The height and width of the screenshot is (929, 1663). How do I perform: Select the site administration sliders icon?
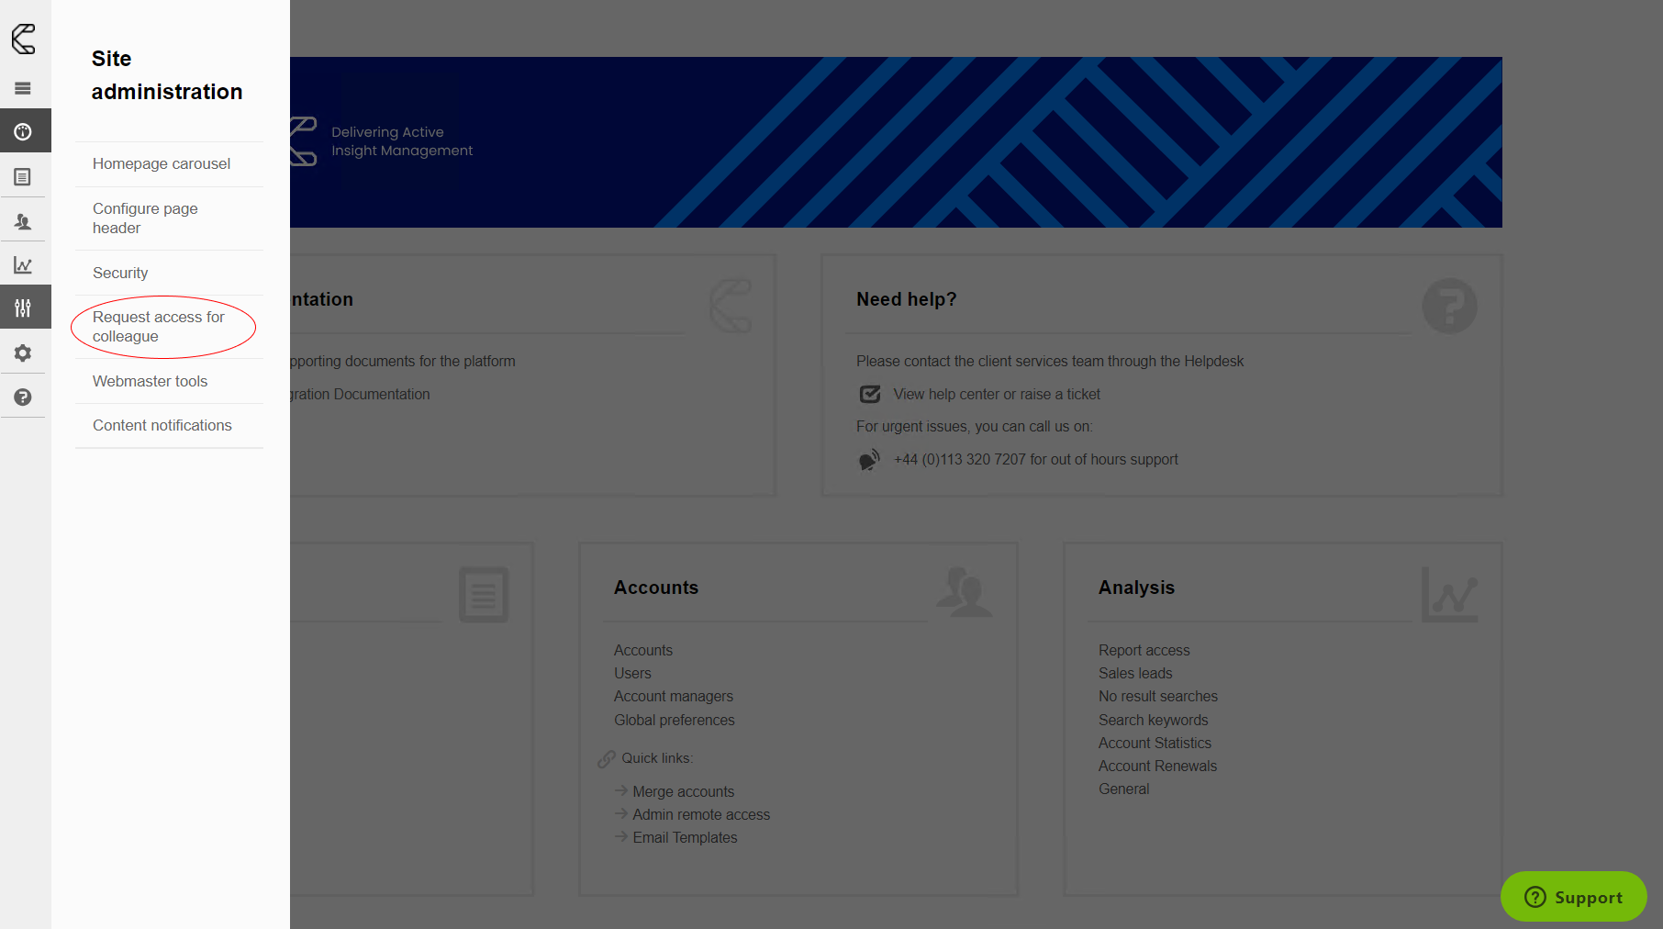[23, 308]
